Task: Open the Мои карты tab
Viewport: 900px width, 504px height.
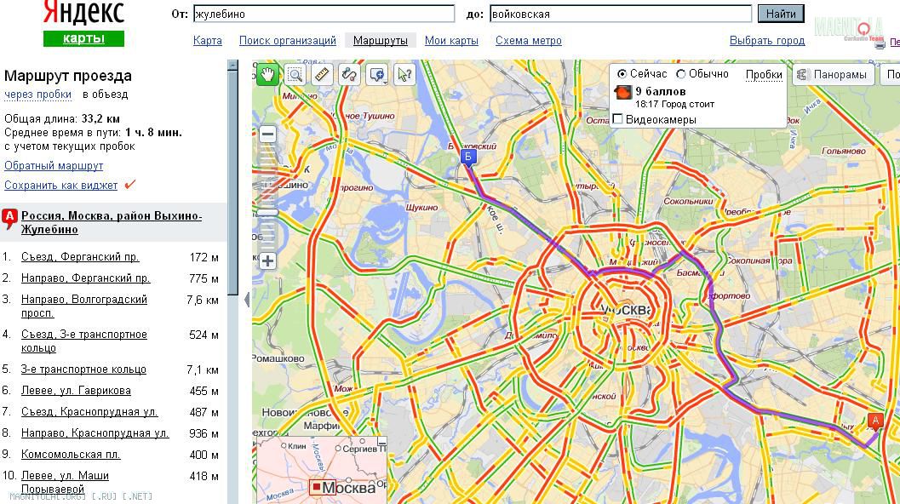Action: click(452, 41)
